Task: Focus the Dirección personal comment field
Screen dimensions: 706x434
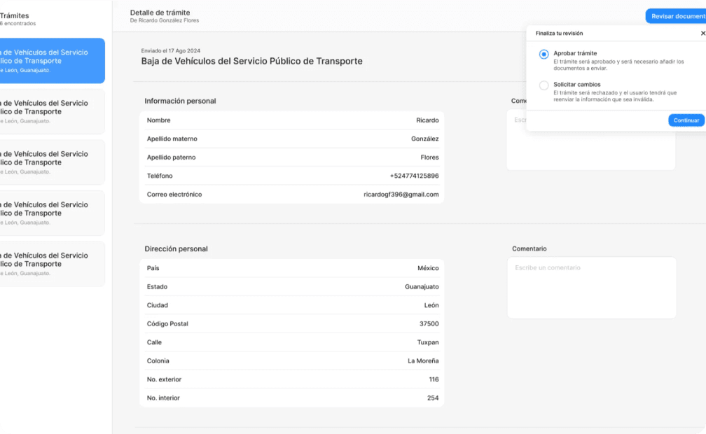Action: click(591, 288)
